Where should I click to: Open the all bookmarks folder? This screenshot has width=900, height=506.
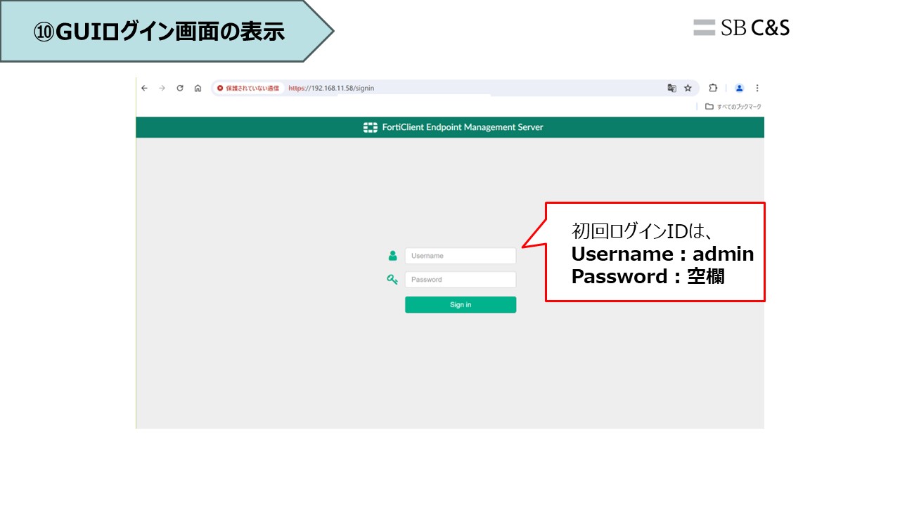(x=733, y=107)
